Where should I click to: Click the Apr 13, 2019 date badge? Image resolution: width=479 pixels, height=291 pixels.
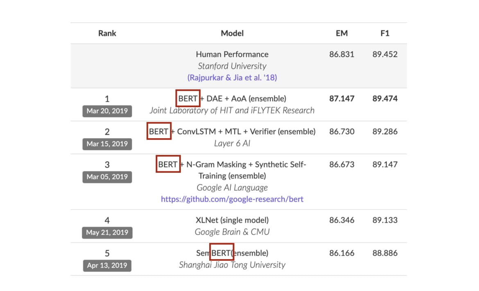pos(107,265)
